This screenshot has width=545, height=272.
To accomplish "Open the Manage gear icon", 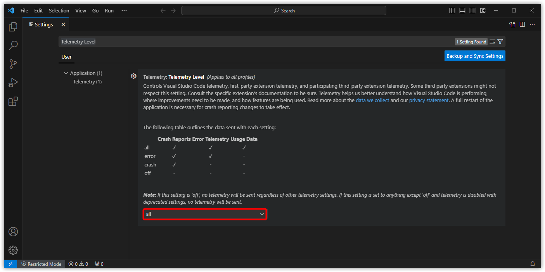I will point(13,250).
